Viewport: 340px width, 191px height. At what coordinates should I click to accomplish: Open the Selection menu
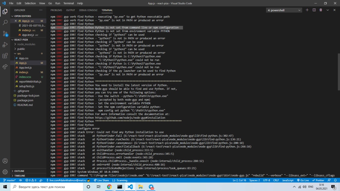pos(30,3)
